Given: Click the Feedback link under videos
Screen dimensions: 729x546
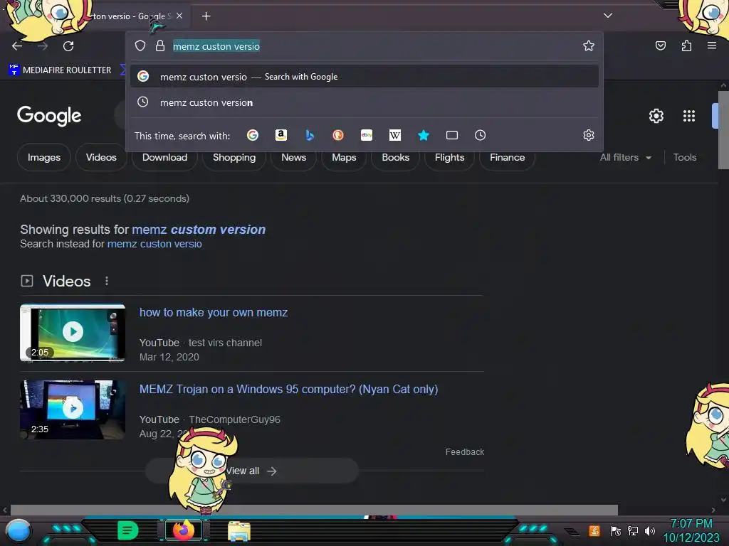Looking at the screenshot, I should pyautogui.click(x=464, y=451).
